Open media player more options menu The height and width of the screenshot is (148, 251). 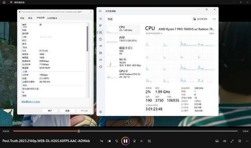click(x=247, y=141)
